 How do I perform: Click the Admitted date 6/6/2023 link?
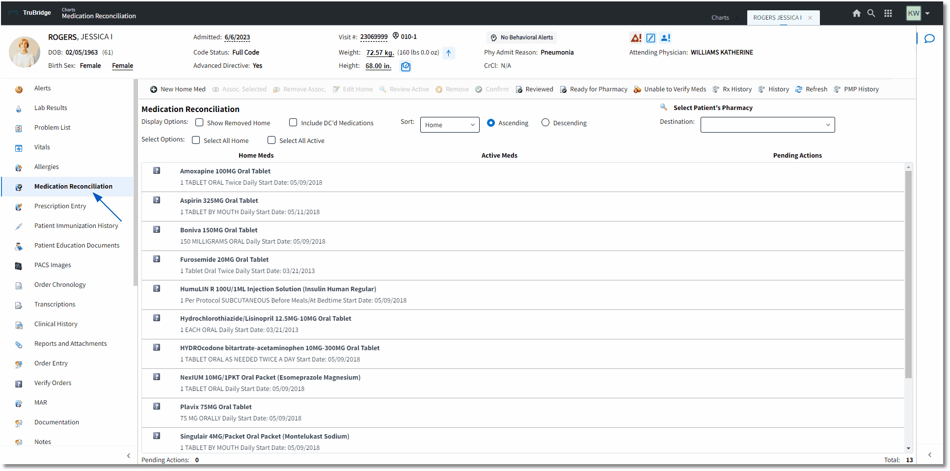tap(237, 37)
